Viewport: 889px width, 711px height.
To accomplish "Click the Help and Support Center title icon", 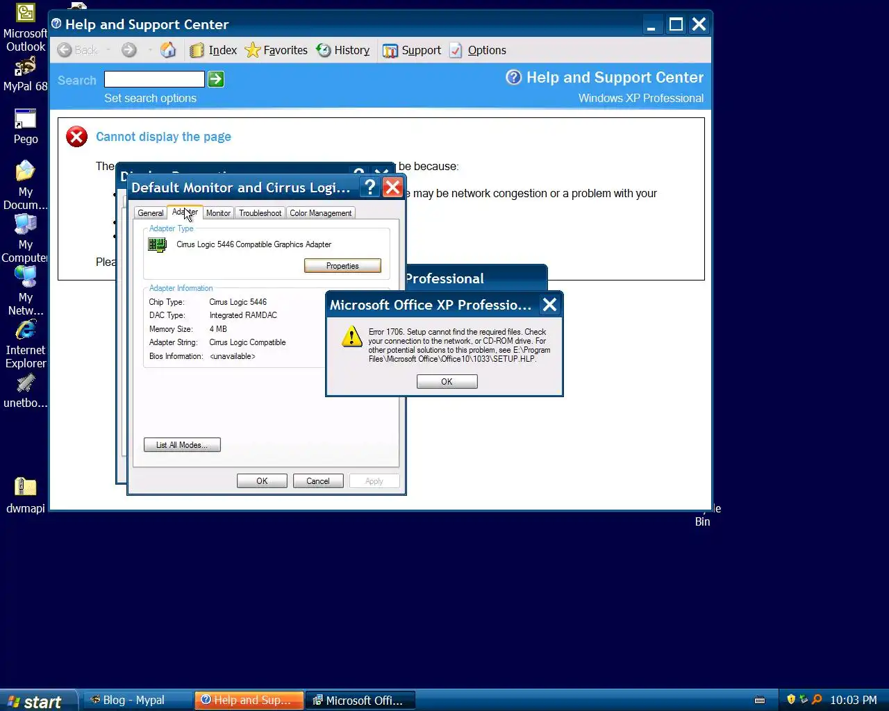I will click(x=56, y=24).
